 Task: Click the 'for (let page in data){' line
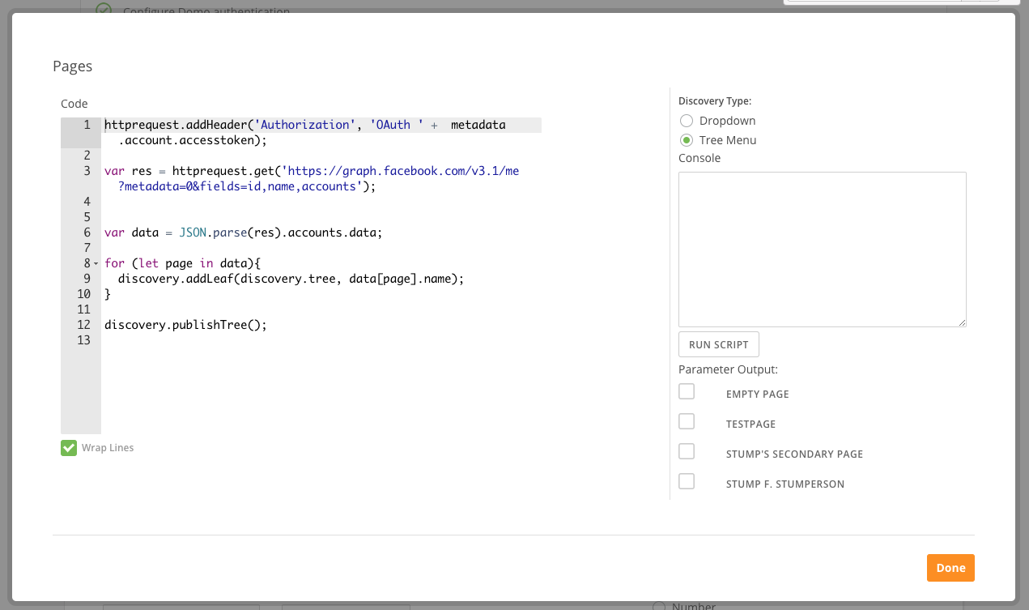[x=182, y=263]
